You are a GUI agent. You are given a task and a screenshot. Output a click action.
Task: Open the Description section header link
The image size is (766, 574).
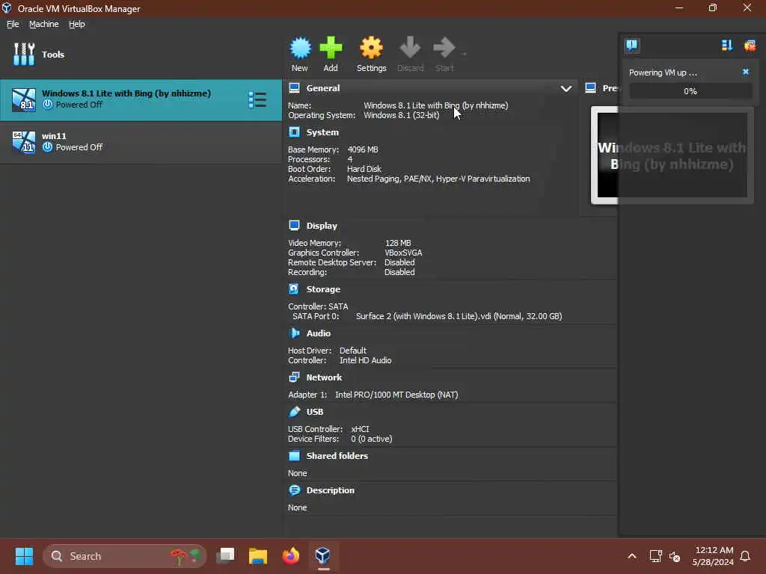click(330, 490)
